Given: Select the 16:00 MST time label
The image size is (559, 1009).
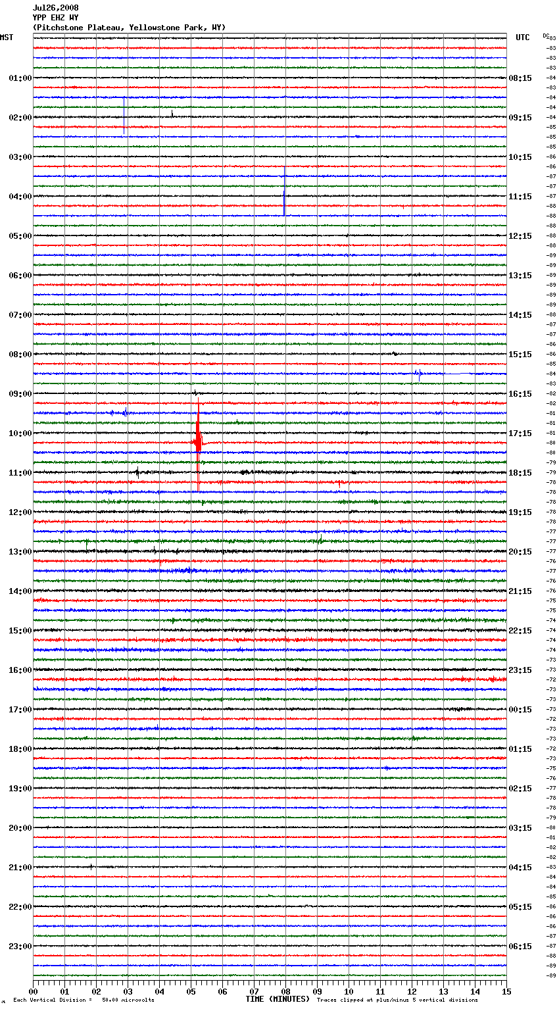Looking at the screenshot, I should [x=20, y=670].
